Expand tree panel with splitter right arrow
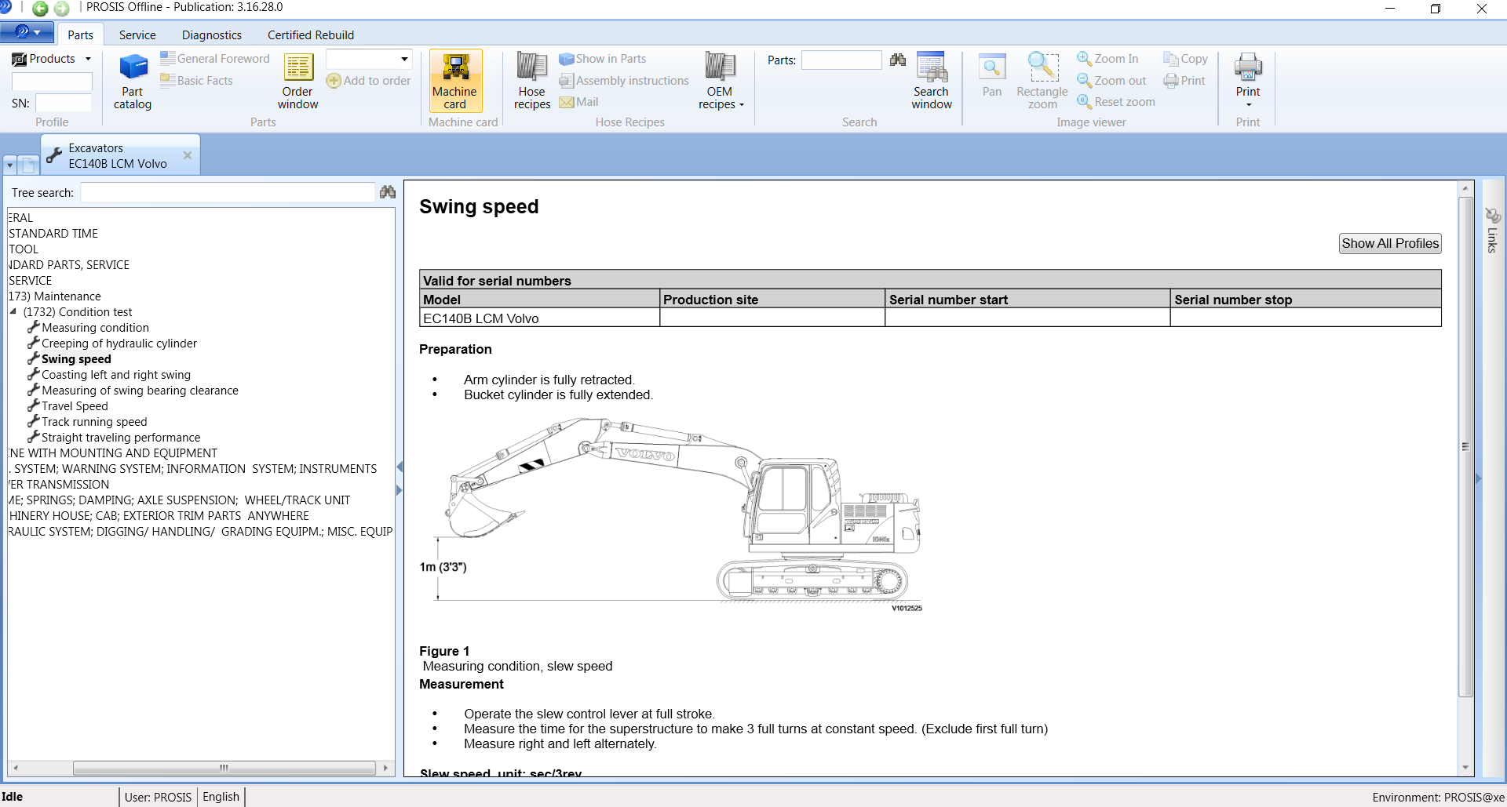 (x=400, y=491)
